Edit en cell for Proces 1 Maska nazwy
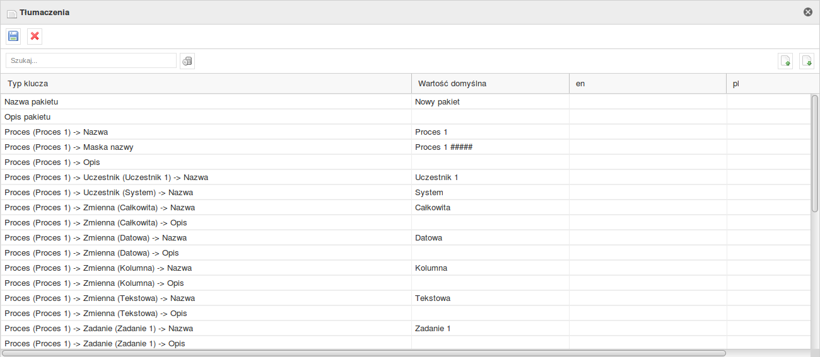 [648, 147]
